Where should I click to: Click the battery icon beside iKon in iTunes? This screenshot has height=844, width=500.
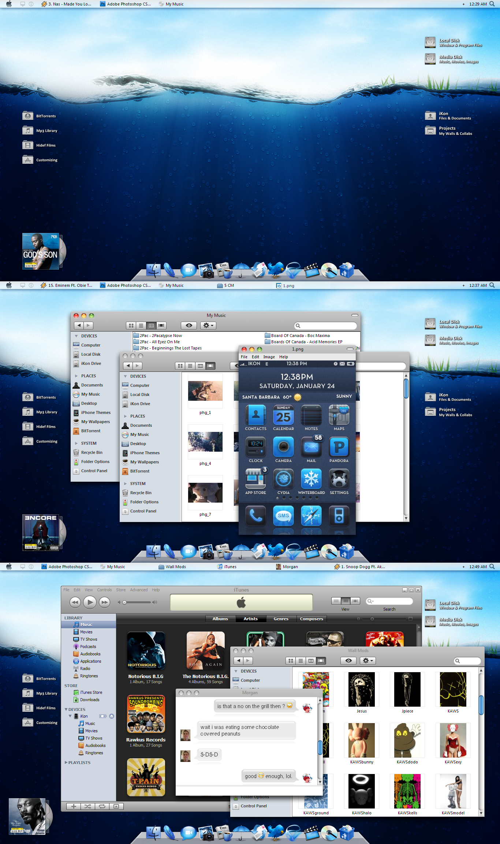pos(103,716)
